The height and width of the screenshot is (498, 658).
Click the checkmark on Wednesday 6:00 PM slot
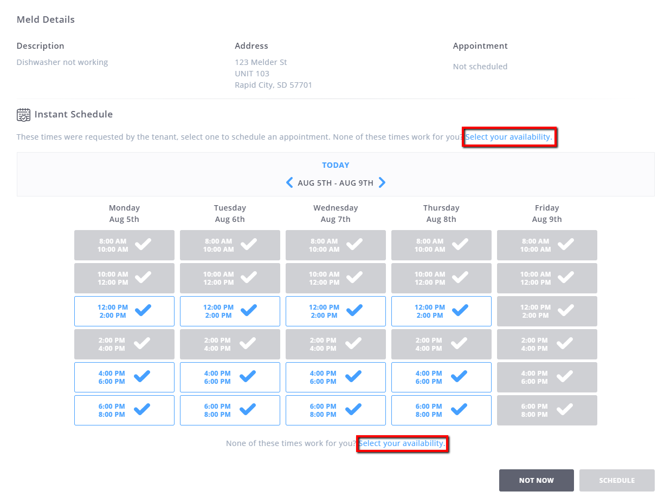coord(354,409)
